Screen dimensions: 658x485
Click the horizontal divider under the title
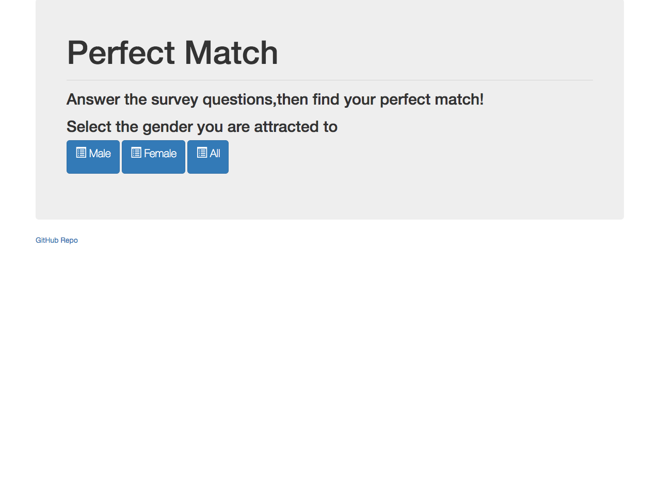[329, 80]
